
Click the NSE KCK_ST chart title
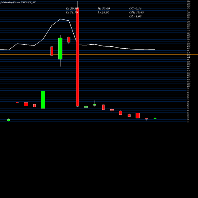28,2
